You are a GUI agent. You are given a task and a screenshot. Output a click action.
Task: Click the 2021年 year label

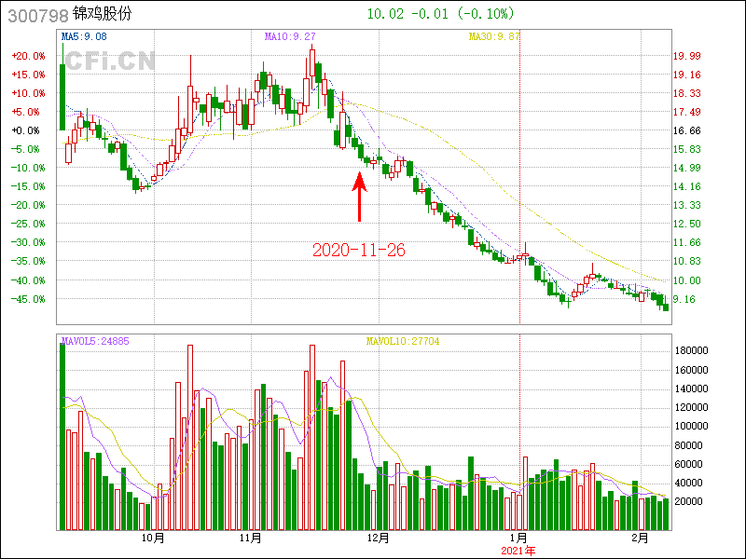(x=518, y=551)
